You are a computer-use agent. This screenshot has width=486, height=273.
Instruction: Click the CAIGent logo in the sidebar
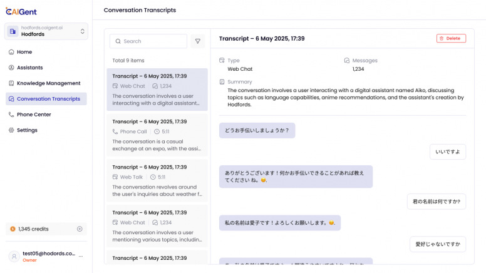23,11
